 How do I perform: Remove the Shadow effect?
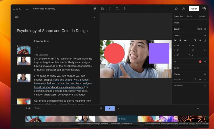pyautogui.click(x=205, y=79)
